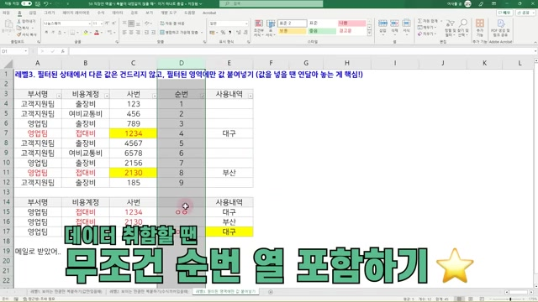Click the Merge and Center button
The height and width of the screenshot is (302, 538).
[x=179, y=33]
